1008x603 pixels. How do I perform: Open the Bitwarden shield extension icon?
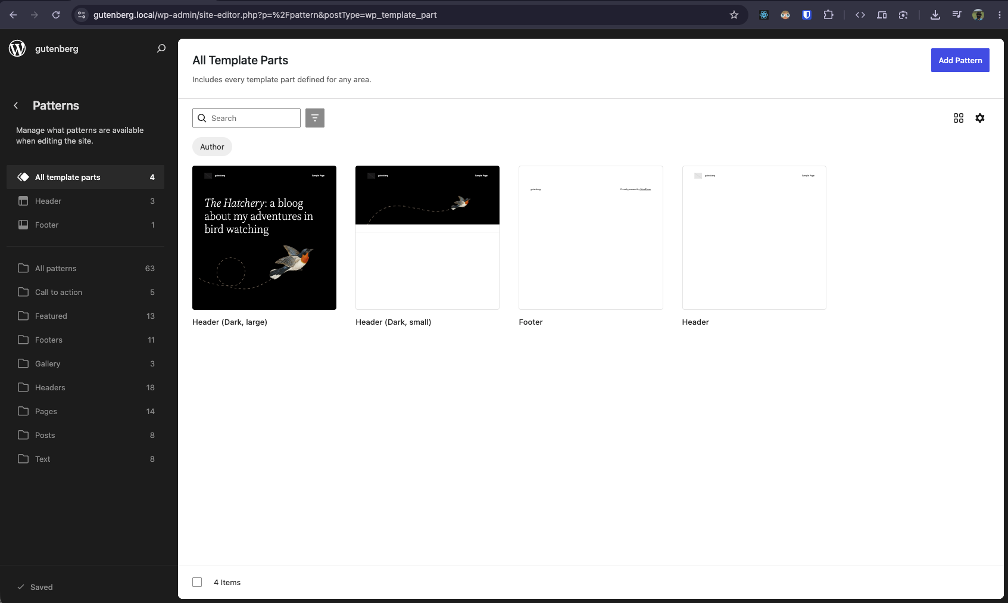pyautogui.click(x=807, y=15)
